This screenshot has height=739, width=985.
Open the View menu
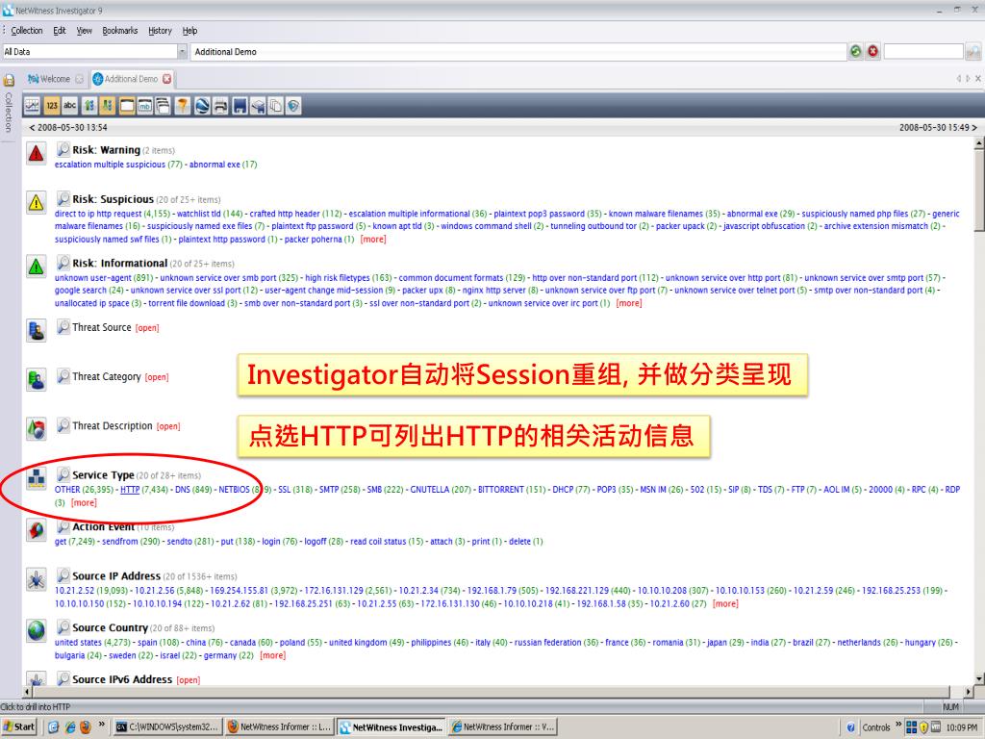85,30
